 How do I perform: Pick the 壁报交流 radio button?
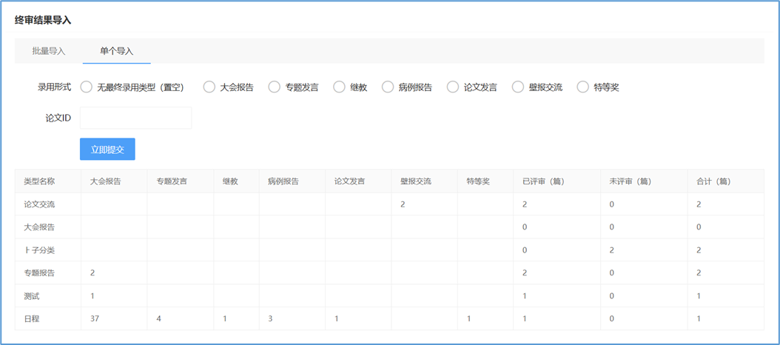[x=518, y=87]
